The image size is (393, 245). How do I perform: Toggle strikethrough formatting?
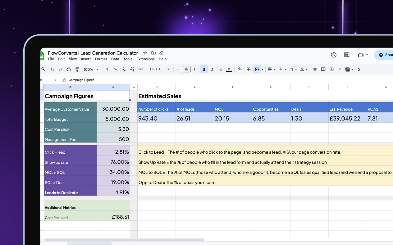coord(221,69)
